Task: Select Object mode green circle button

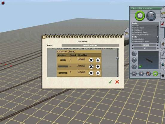Action: pos(140,16)
